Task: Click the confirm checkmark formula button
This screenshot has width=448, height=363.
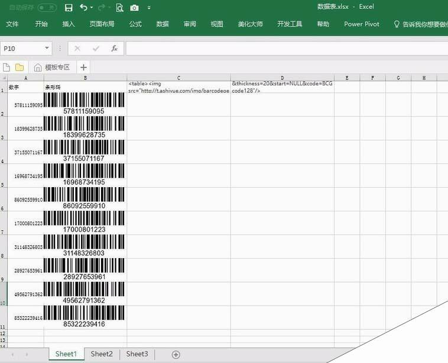Action: [x=96, y=49]
